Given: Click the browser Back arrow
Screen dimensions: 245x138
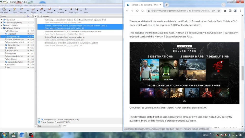Looking at the screenshot, I should pyautogui.click(x=127, y=11).
